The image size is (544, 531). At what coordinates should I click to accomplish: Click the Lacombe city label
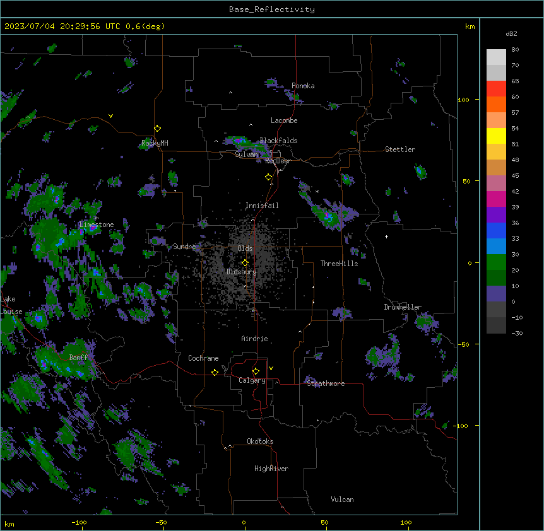click(284, 120)
